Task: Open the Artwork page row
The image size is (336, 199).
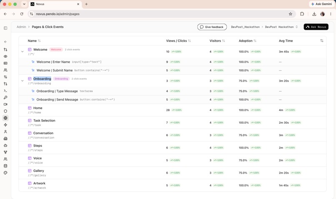Action: point(173,185)
